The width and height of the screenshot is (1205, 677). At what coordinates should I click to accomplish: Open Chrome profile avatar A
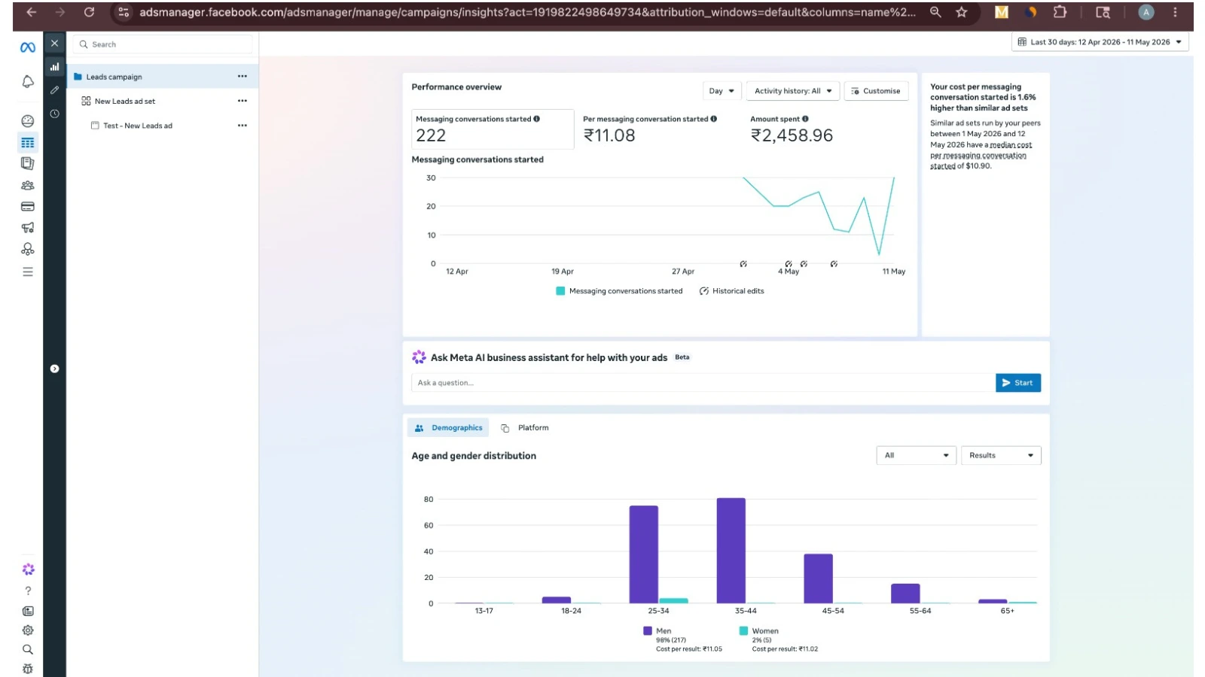click(1146, 12)
